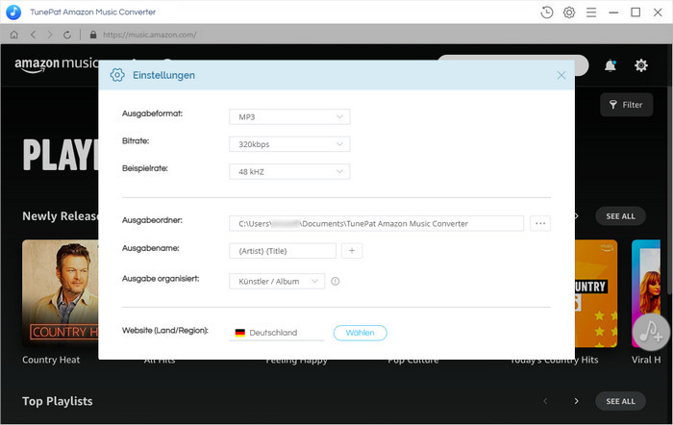The height and width of the screenshot is (425, 673).
Task: Click the floating add-music button
Action: [651, 332]
